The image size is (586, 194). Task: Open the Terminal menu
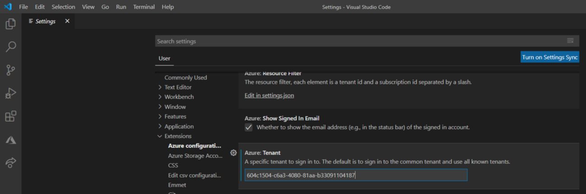click(x=144, y=7)
